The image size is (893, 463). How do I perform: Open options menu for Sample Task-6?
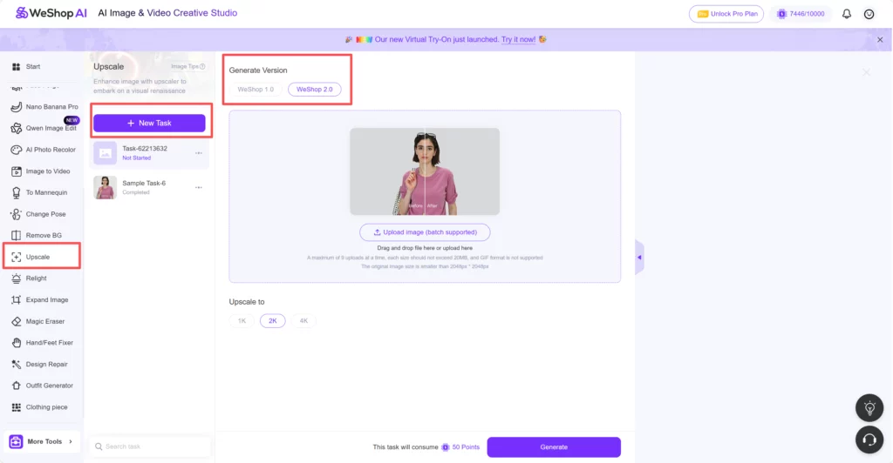(199, 187)
